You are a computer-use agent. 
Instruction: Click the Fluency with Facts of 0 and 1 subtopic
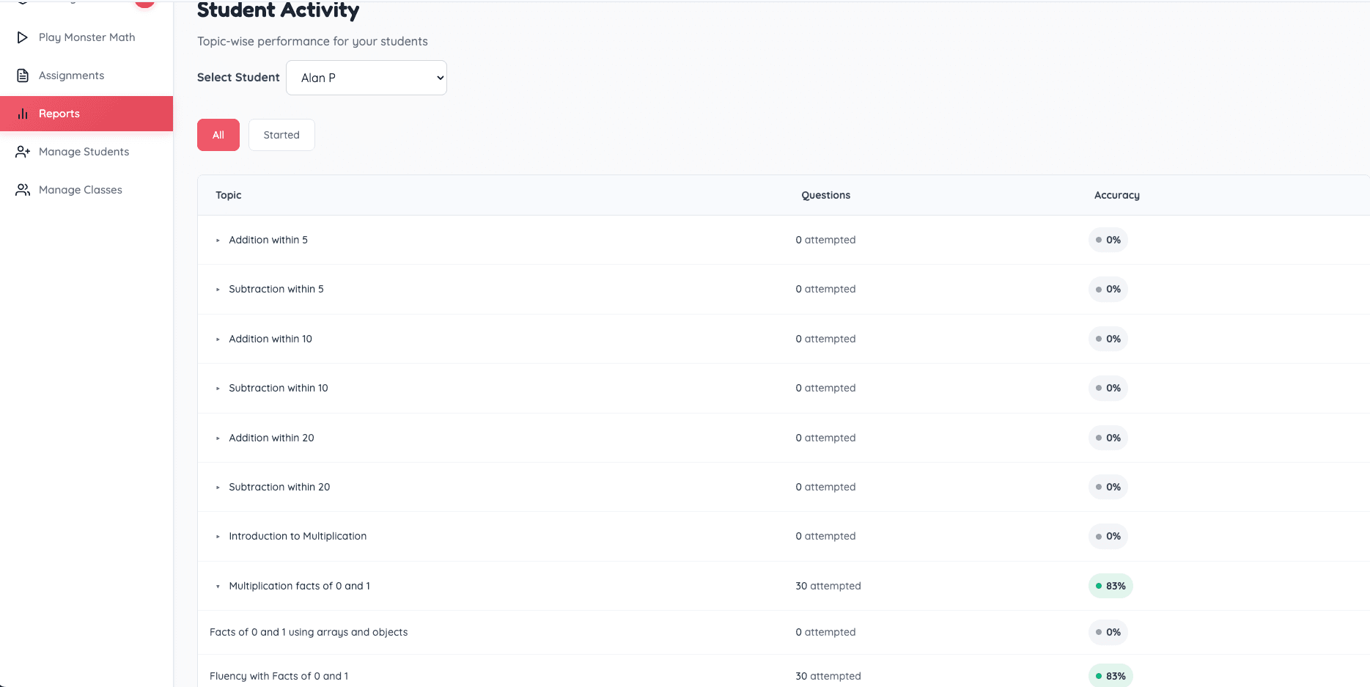[279, 676]
